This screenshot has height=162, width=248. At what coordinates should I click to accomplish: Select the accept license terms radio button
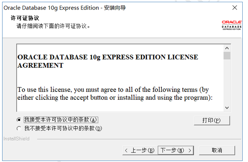point(19,120)
